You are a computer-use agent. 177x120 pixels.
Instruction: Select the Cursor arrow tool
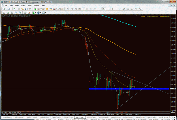[x=104, y=9]
